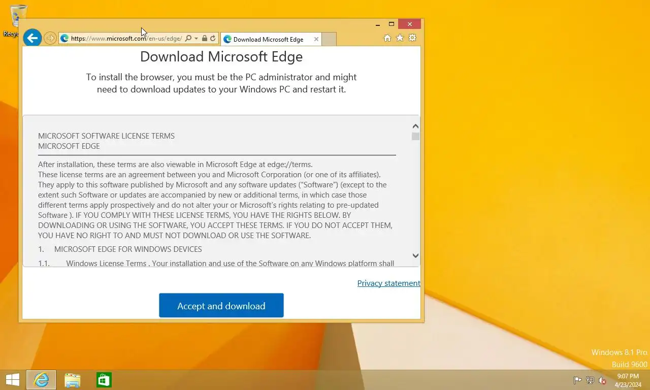Click the "Download Microsoft Edge" heading
This screenshot has width=650, height=390.
click(221, 56)
